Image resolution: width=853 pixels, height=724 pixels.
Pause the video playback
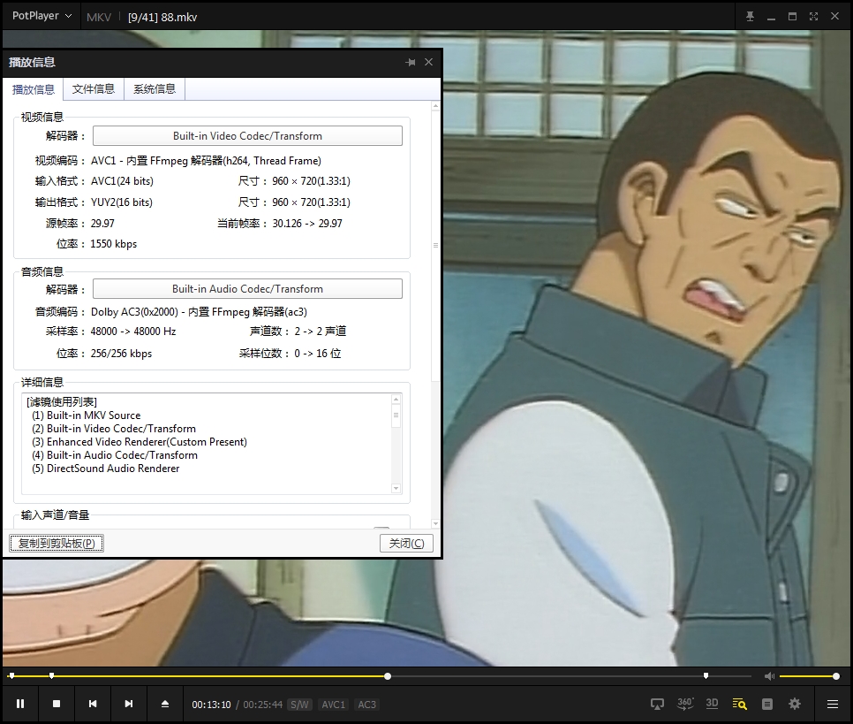click(x=20, y=704)
